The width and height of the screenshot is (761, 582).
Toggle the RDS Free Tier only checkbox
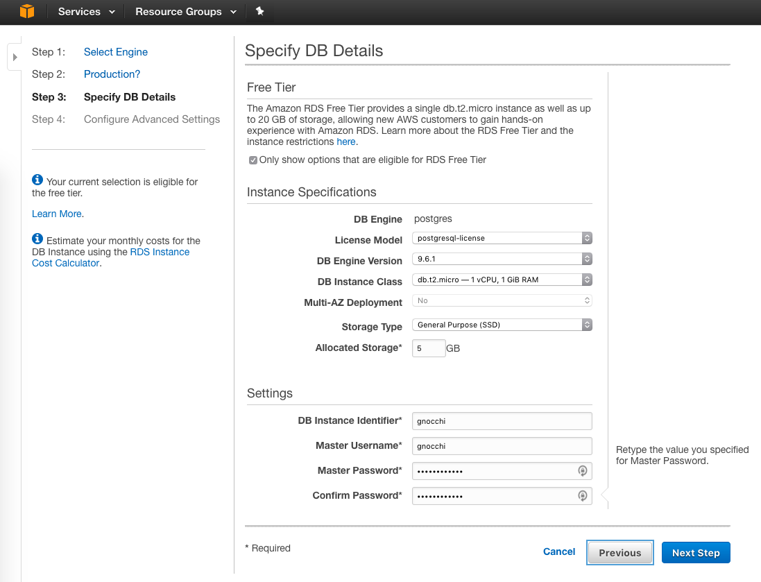pos(253,160)
